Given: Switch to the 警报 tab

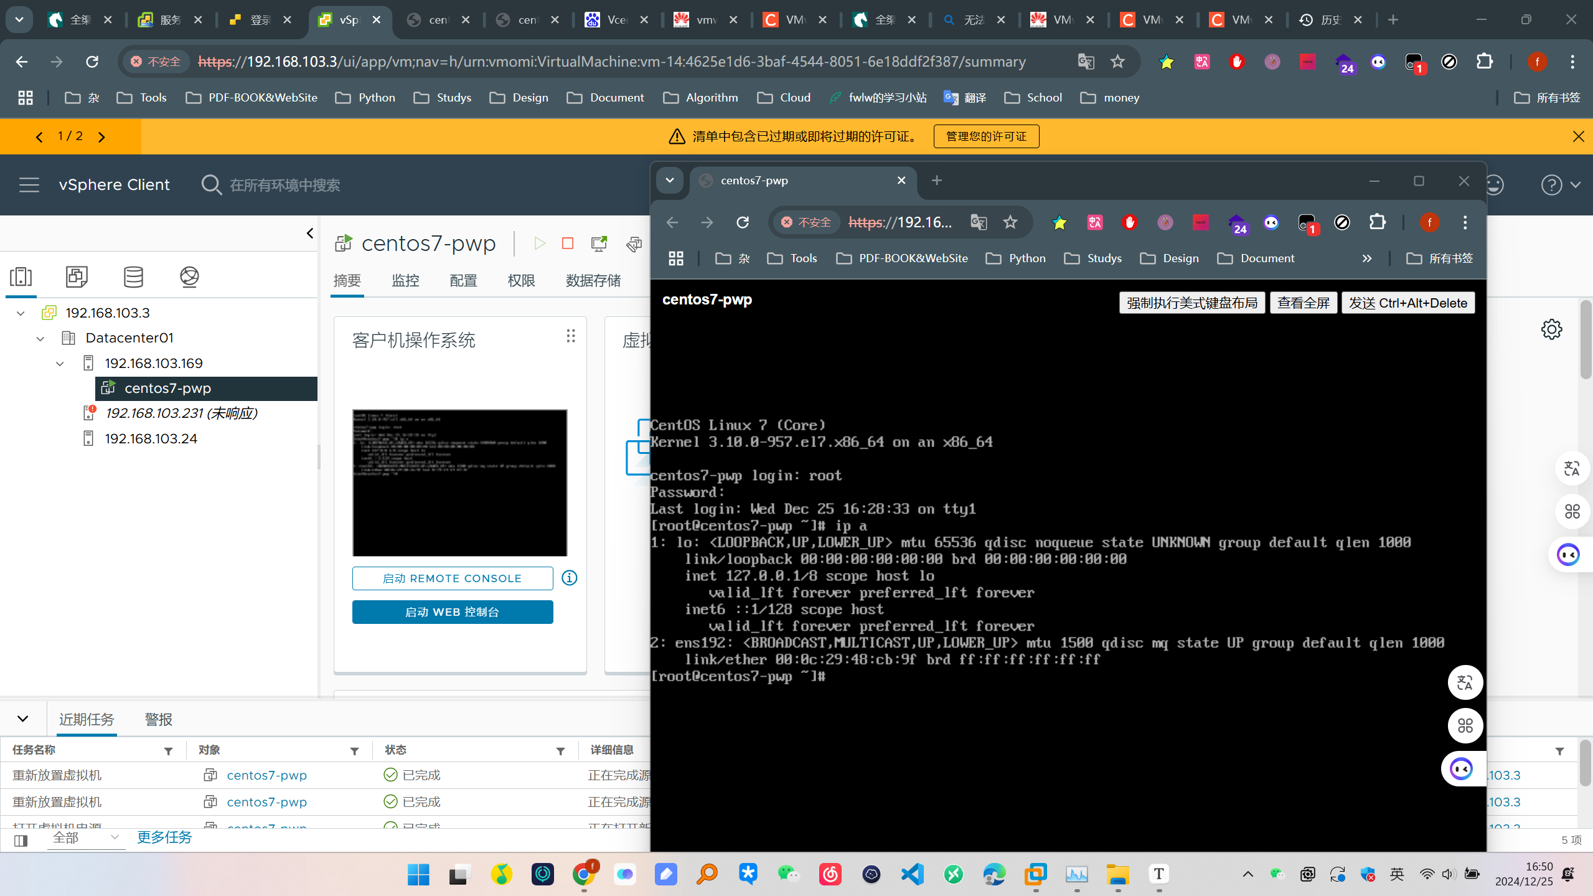Looking at the screenshot, I should pyautogui.click(x=158, y=719).
